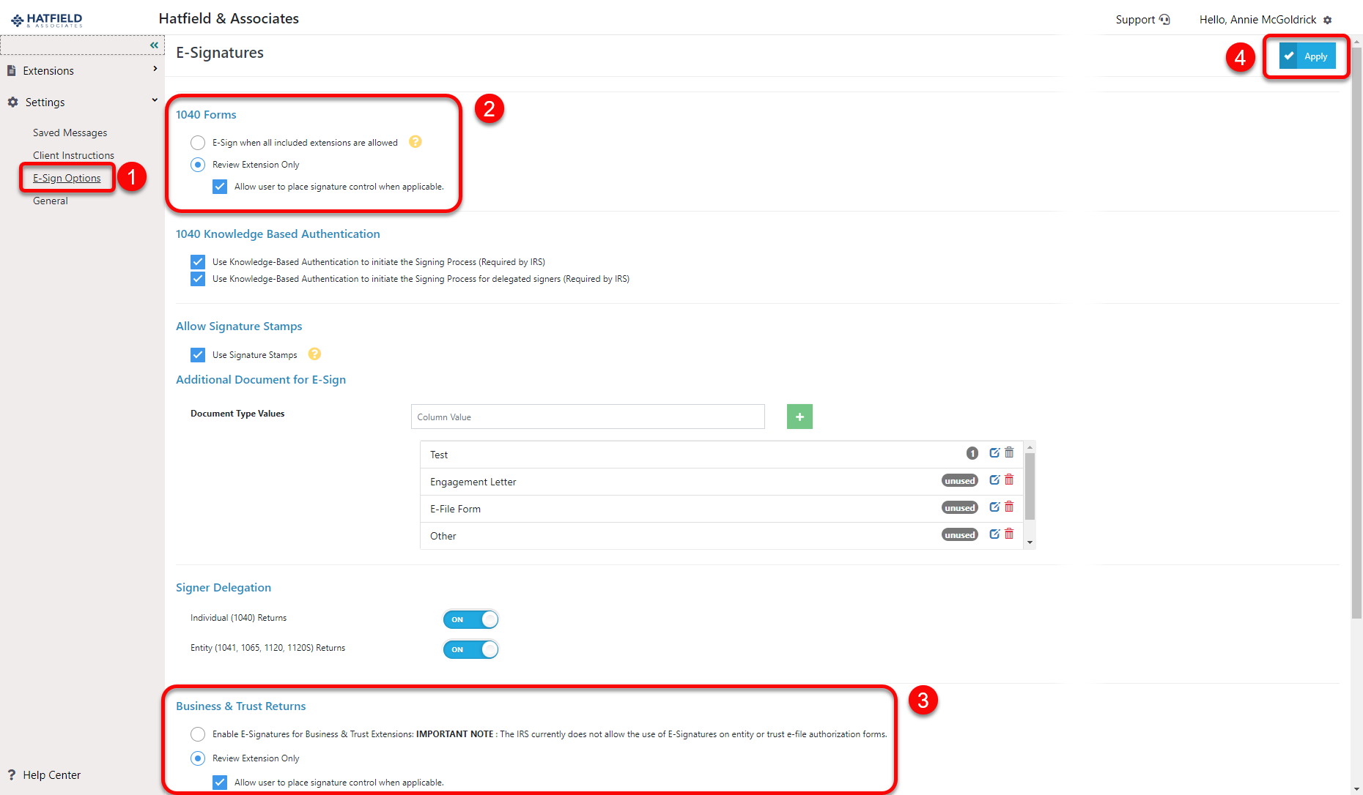
Task: Select E-Sign when all included extensions are allowed
Action: (x=197, y=142)
